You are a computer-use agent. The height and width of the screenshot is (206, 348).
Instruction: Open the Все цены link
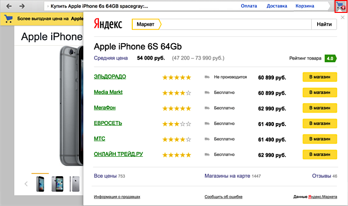[105, 176]
